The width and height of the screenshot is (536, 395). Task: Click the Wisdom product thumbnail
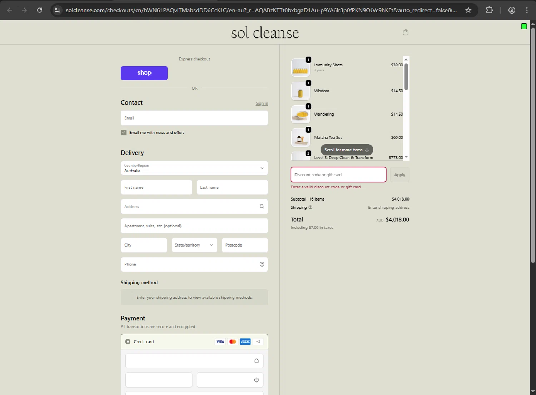point(301,91)
